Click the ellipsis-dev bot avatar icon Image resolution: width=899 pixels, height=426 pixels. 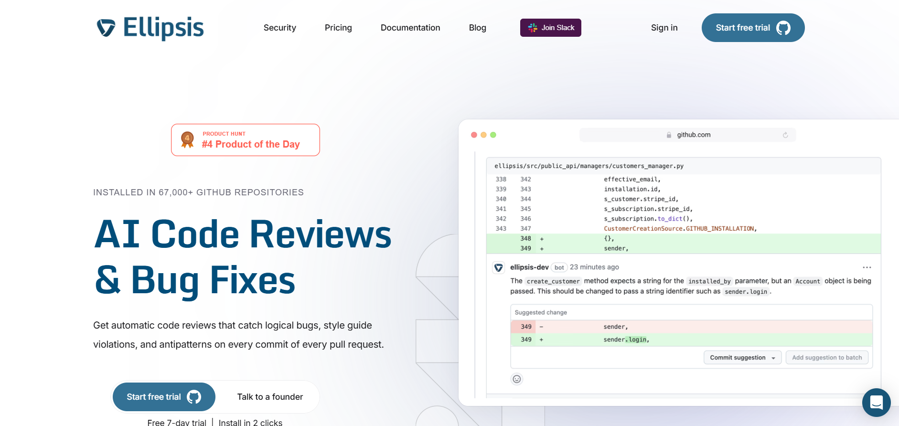tap(499, 267)
